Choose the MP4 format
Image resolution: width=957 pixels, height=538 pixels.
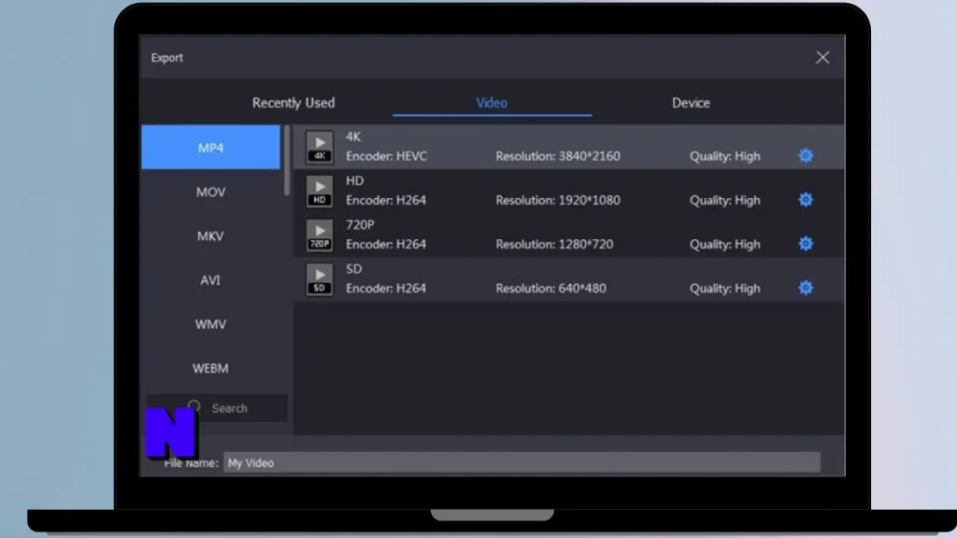click(210, 148)
